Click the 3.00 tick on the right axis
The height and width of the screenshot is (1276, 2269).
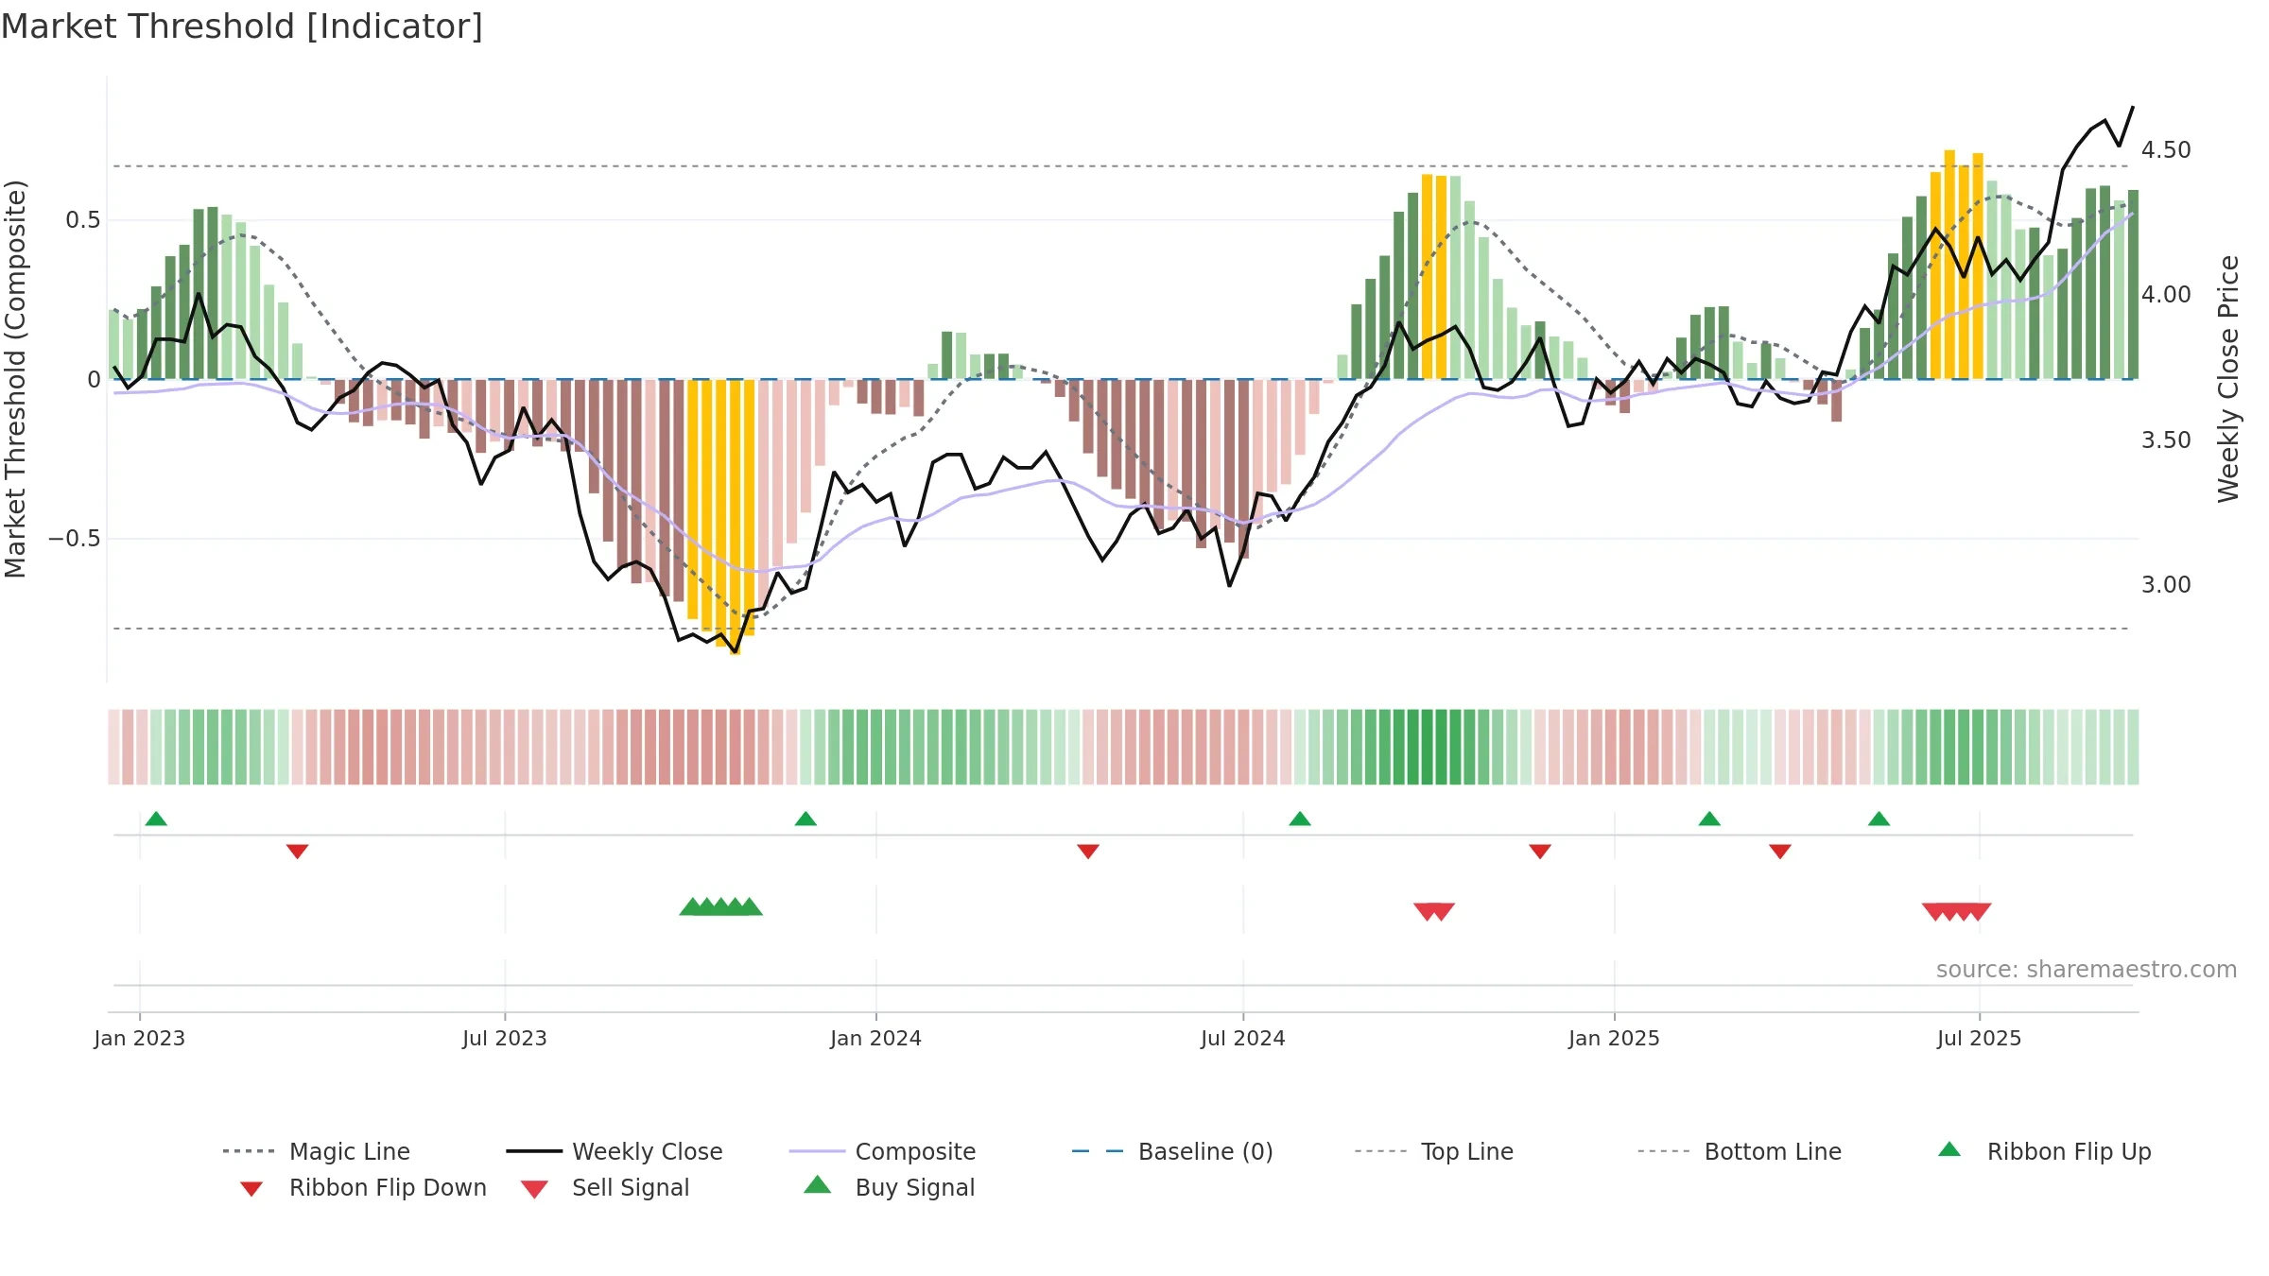[2166, 585]
